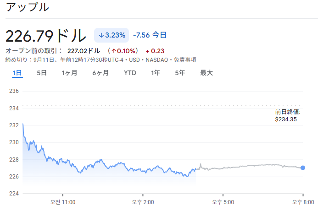
Task: Open the 1ヶ月 chart range
Action: [x=70, y=73]
